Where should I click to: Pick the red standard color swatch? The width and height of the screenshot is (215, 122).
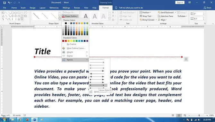tap(66, 41)
